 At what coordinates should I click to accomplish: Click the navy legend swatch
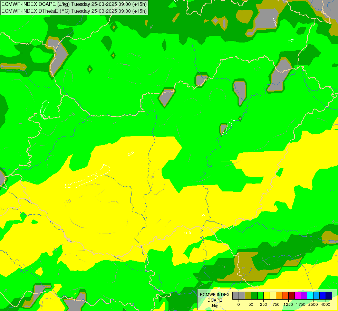click(x=329, y=296)
